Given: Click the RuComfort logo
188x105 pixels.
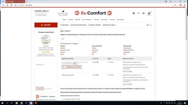Looking at the screenshot, I should tap(93, 13).
